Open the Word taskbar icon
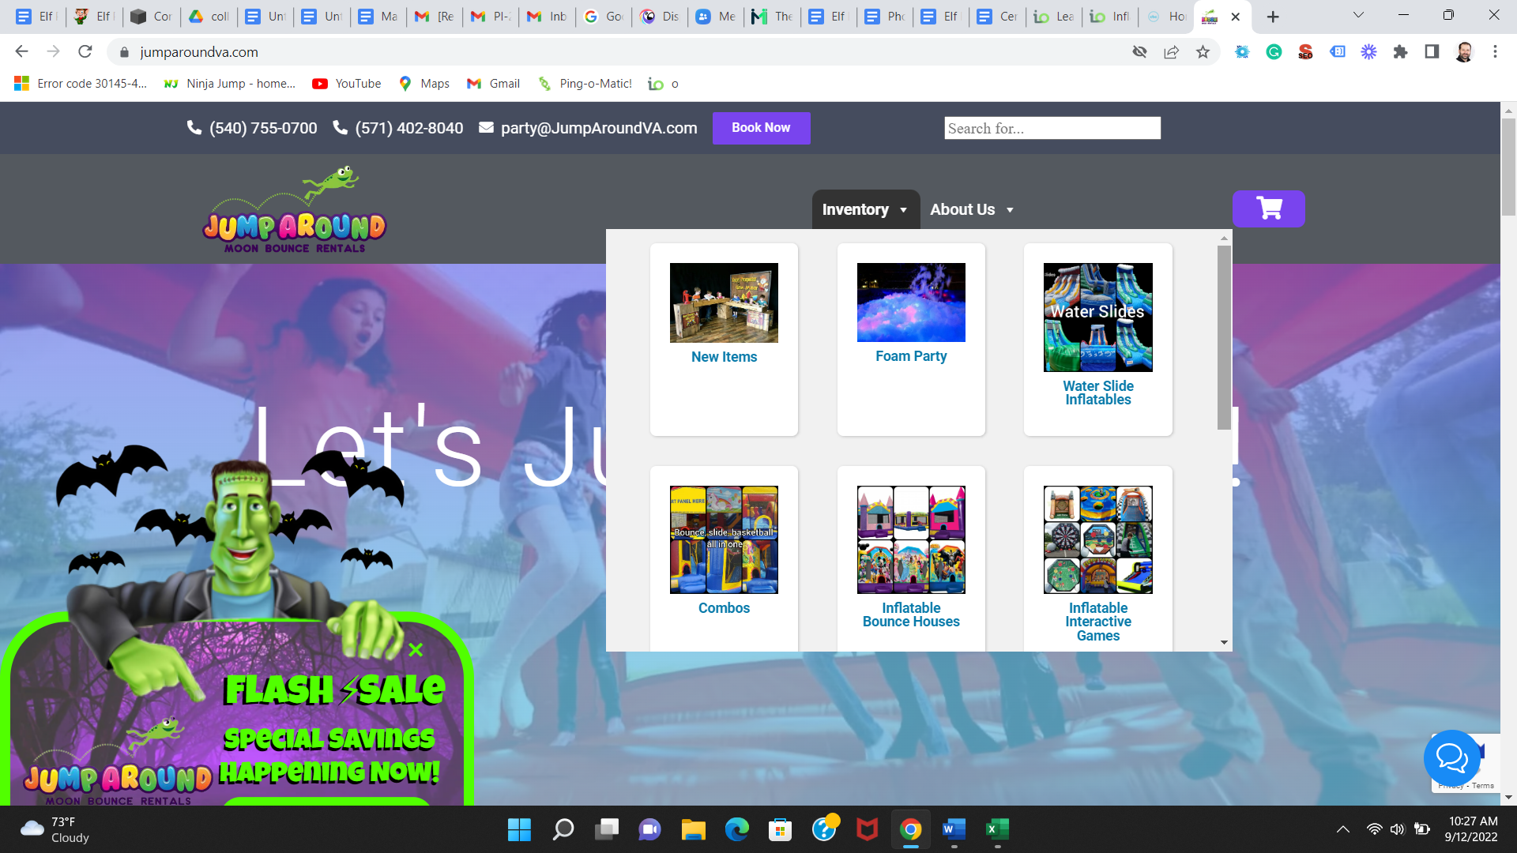The width and height of the screenshot is (1517, 853). tap(954, 829)
